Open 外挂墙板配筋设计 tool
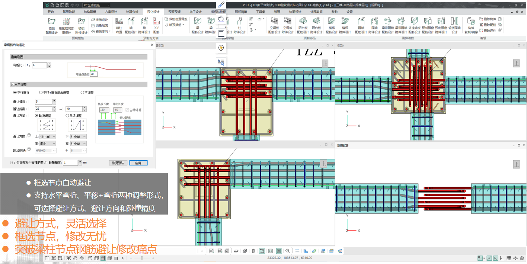This screenshot has width=527, height=264. click(x=414, y=25)
